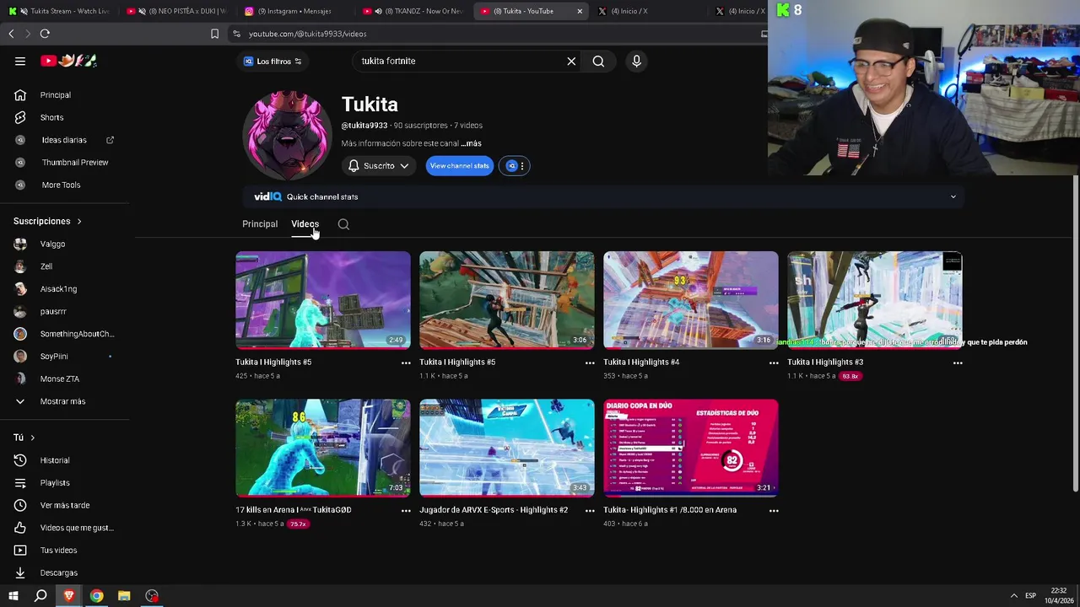Viewport: 1080px width, 607px height.
Task: Switch to channel Principal tab
Action: [260, 224]
